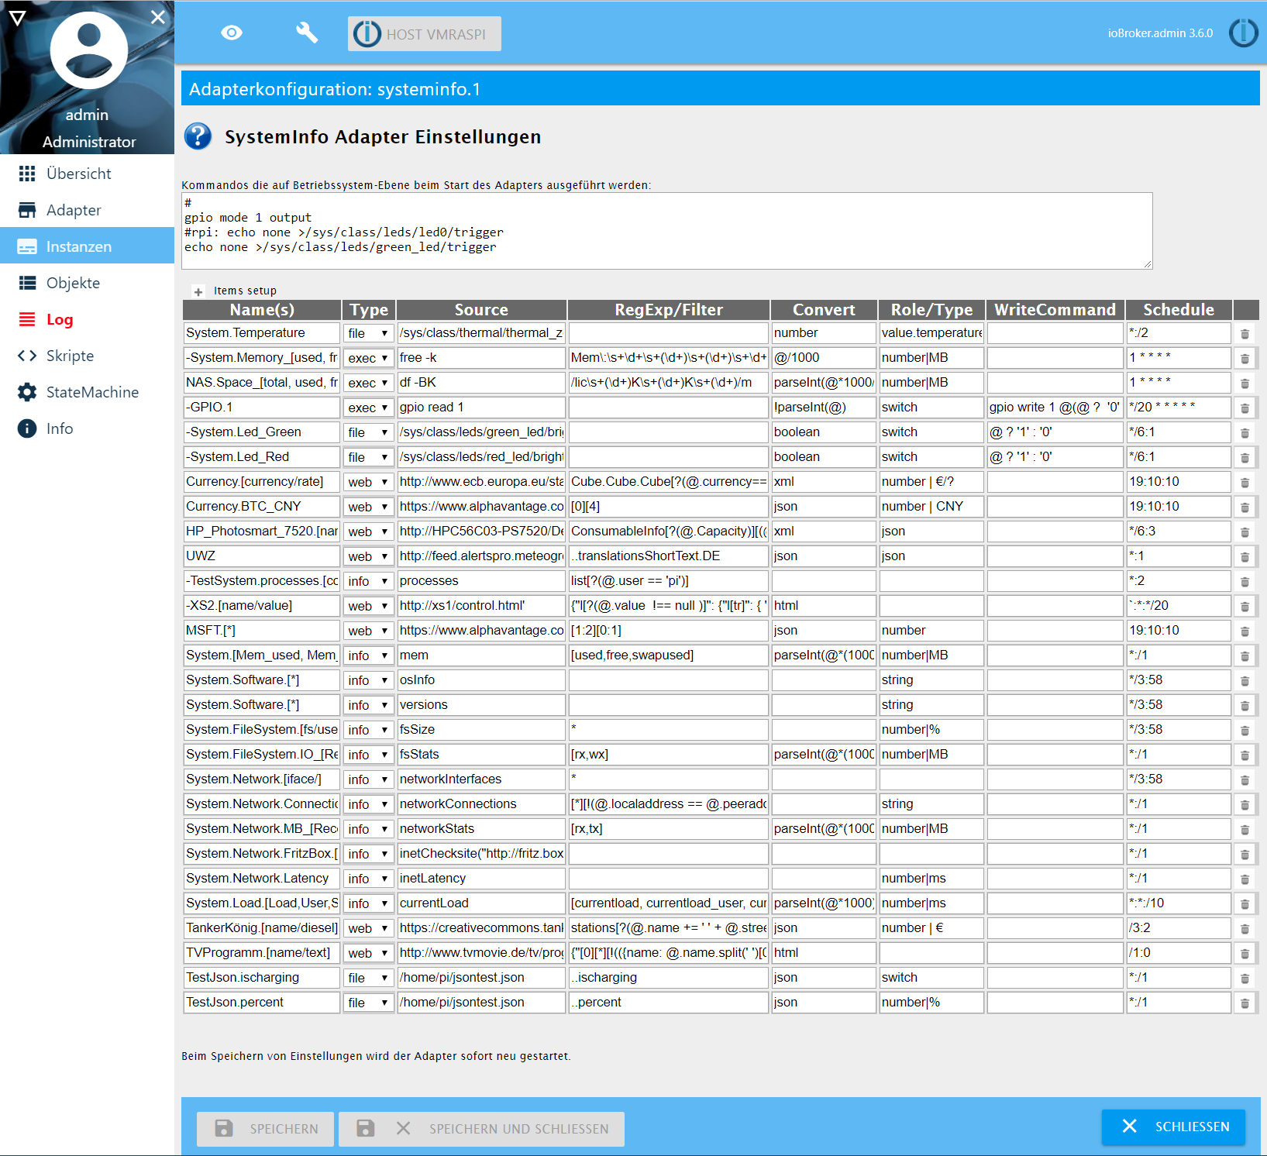
Task: Delete the System.Network.Latency row
Action: click(x=1245, y=879)
